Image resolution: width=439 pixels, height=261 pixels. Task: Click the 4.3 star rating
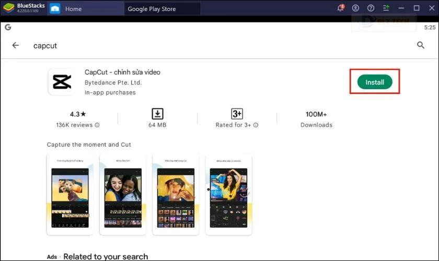point(78,114)
